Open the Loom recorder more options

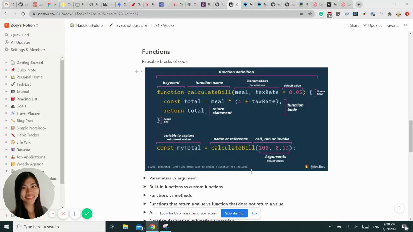pyautogui.click(x=52, y=214)
